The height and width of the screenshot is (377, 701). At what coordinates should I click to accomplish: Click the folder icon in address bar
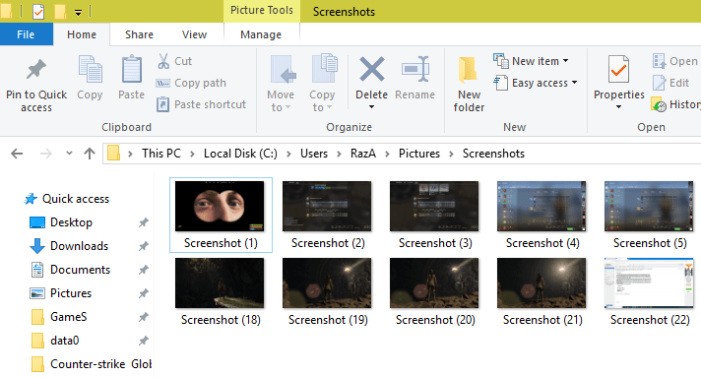pos(113,154)
